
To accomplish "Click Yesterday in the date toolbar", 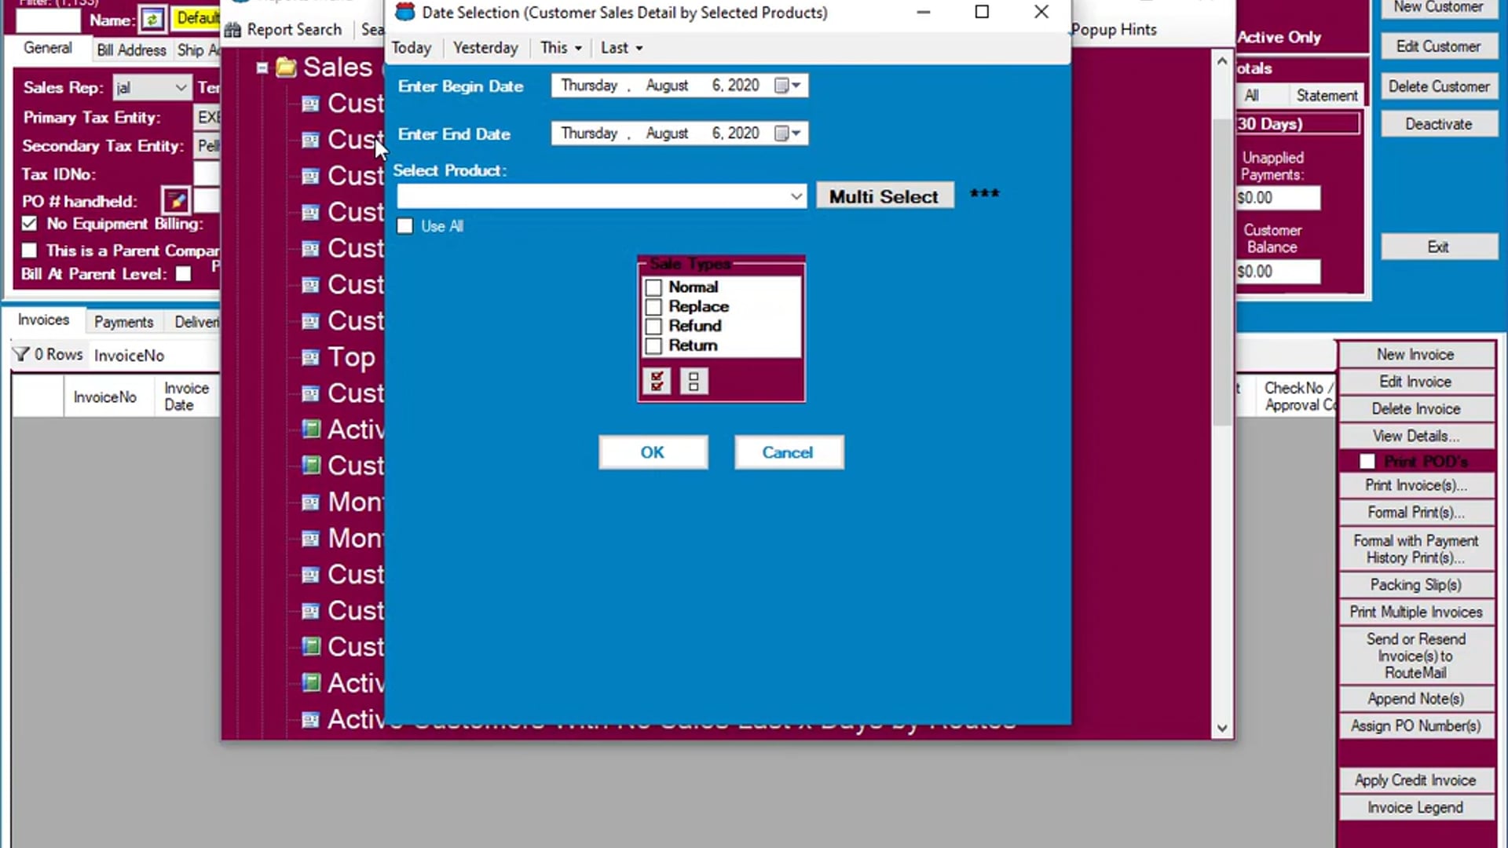I will pyautogui.click(x=485, y=48).
